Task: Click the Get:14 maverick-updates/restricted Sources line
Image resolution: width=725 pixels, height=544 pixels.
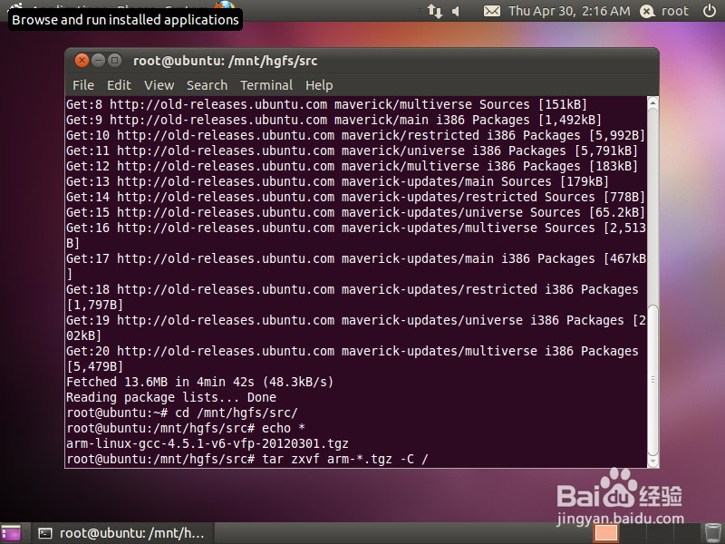Action: tap(355, 197)
